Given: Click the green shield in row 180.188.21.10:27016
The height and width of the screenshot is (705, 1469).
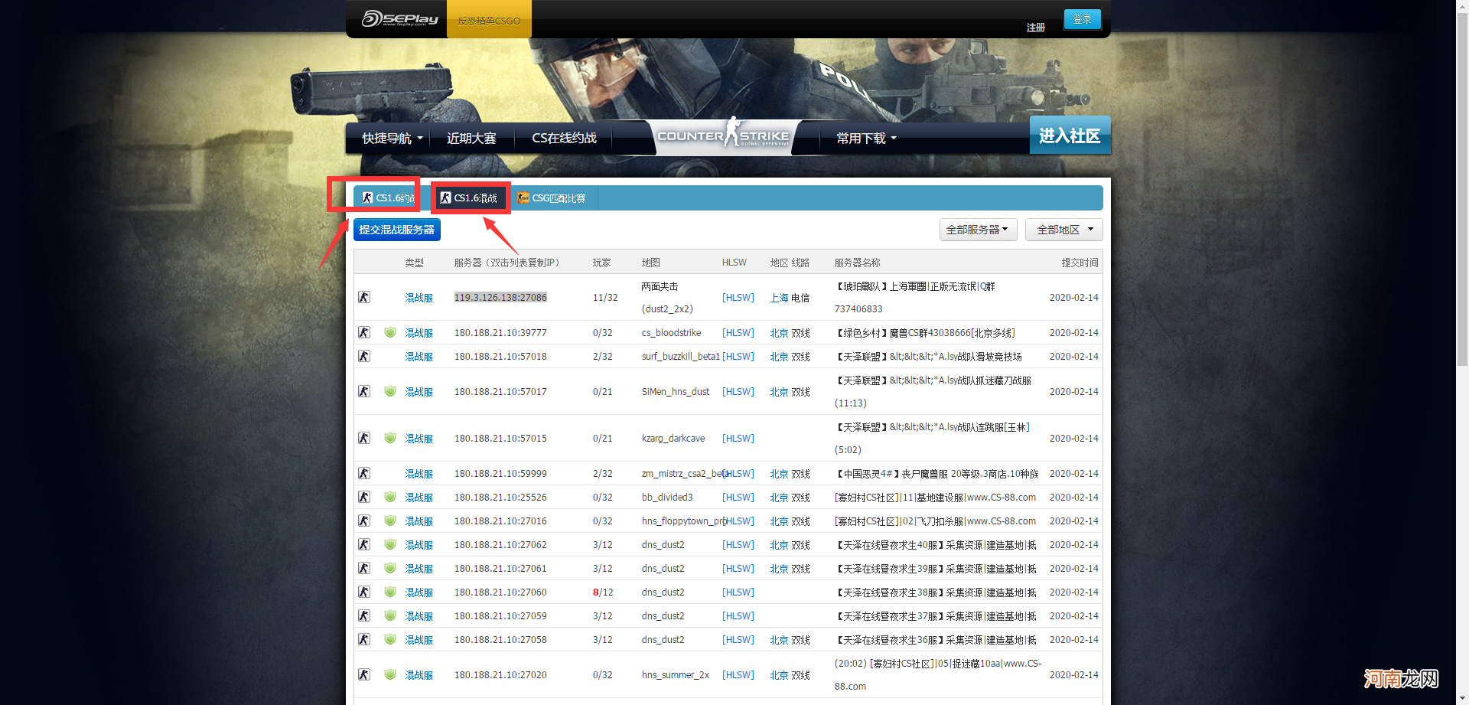Looking at the screenshot, I should [390, 521].
